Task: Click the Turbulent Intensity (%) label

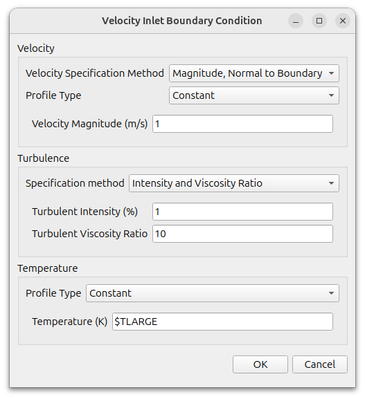Action: (x=85, y=212)
